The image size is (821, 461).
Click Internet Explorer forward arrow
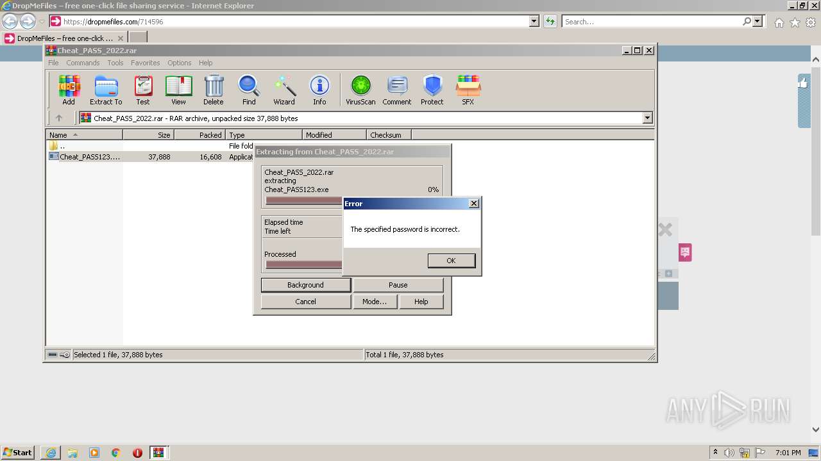point(28,21)
